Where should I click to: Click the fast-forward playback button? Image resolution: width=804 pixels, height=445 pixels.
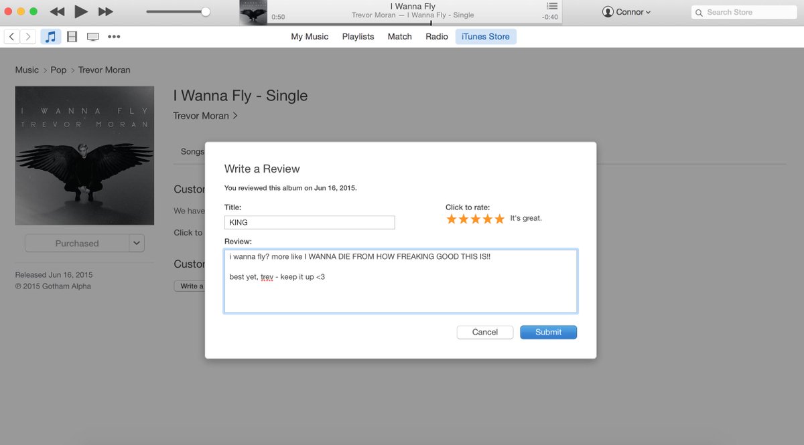click(105, 11)
